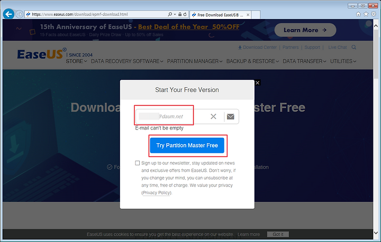Open browser Home icon
The width and height of the screenshot is (381, 242).
pos(358,14)
